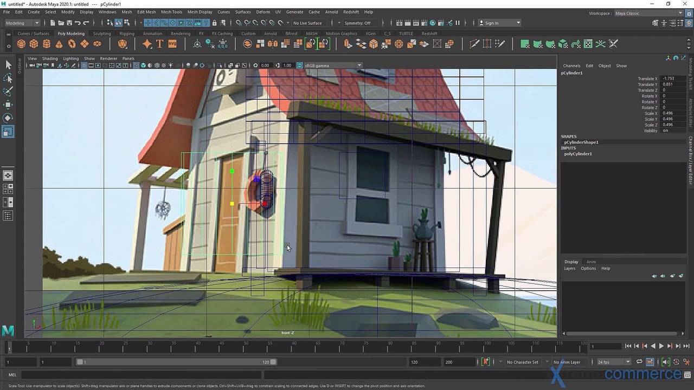Activate the Lasso Select tool
This screenshot has height=390, width=694.
[8, 79]
